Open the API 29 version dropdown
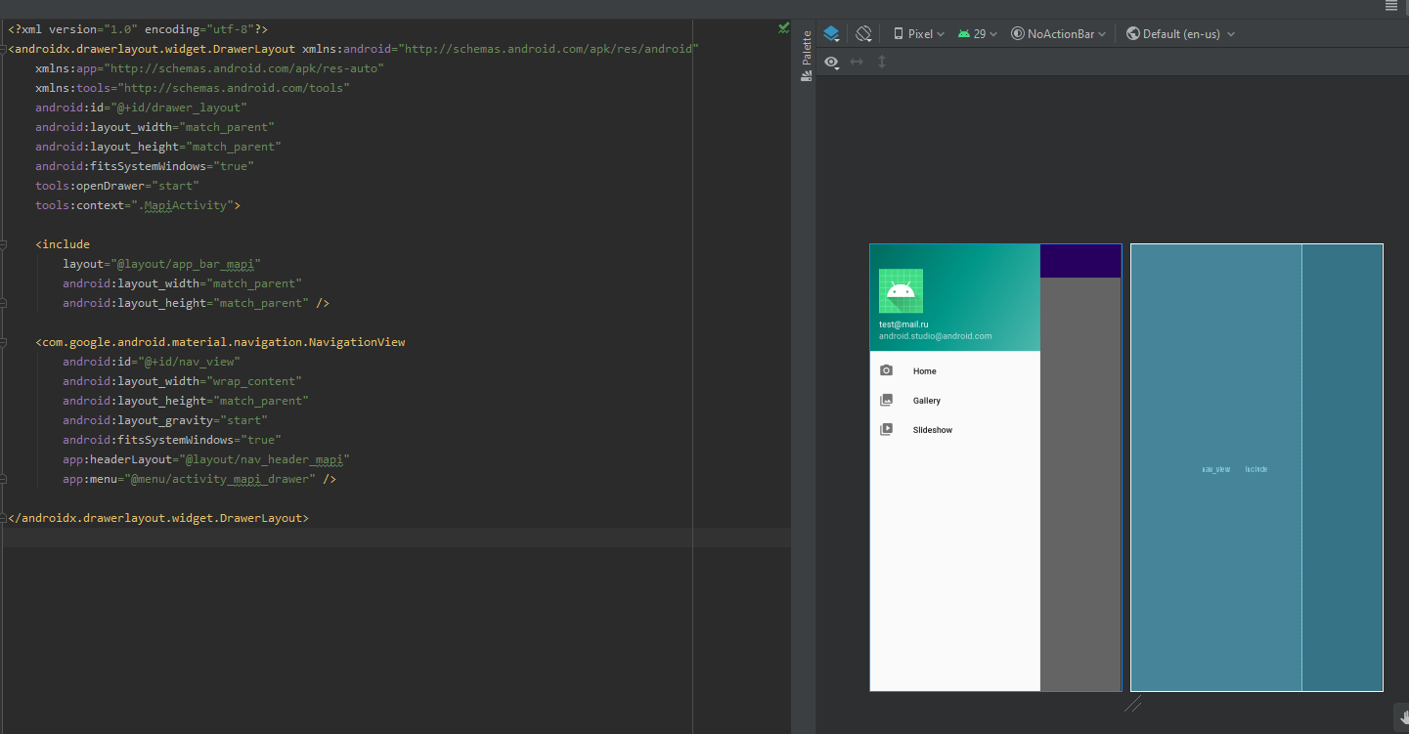The height and width of the screenshot is (734, 1409). point(978,33)
